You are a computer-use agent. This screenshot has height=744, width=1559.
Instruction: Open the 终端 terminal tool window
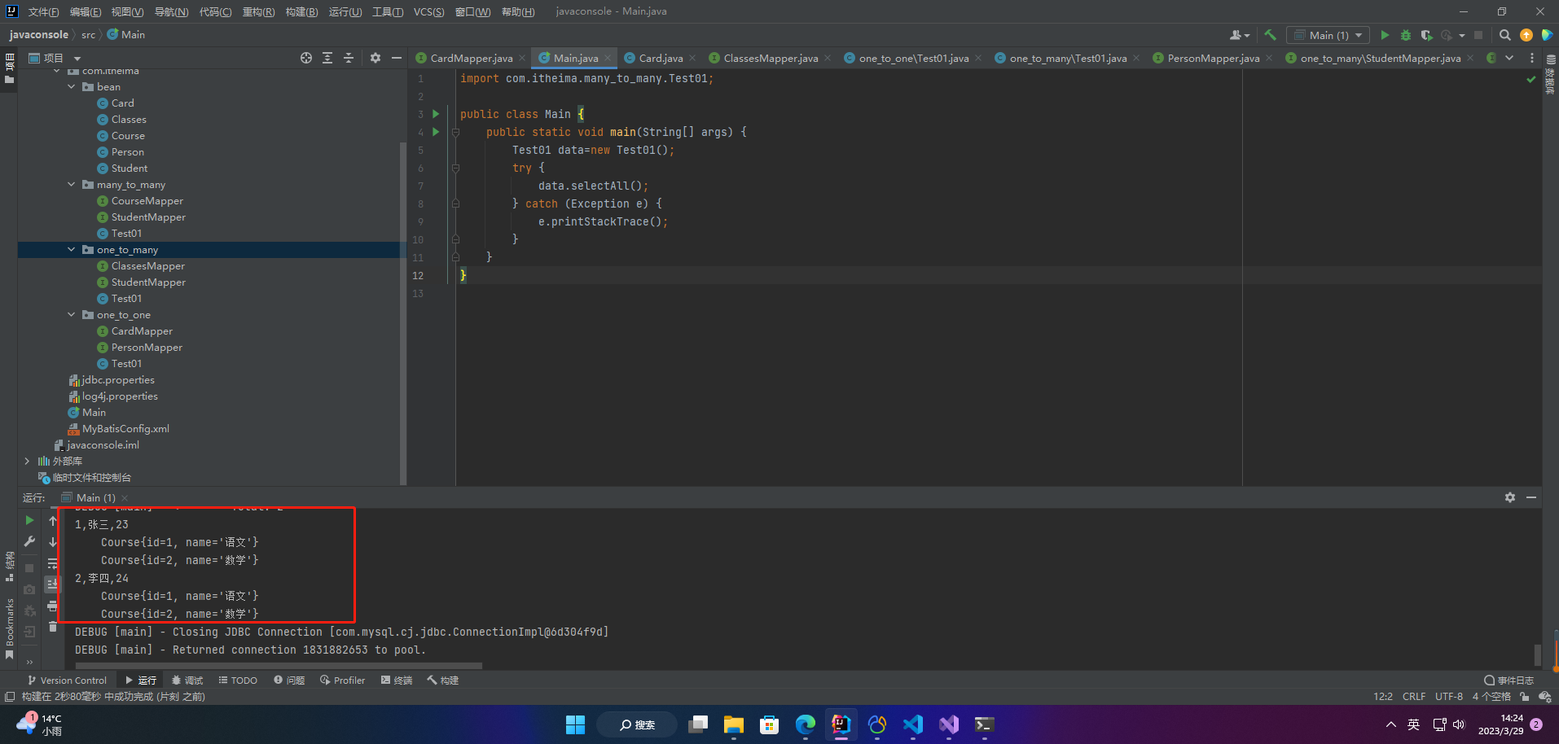coord(397,681)
